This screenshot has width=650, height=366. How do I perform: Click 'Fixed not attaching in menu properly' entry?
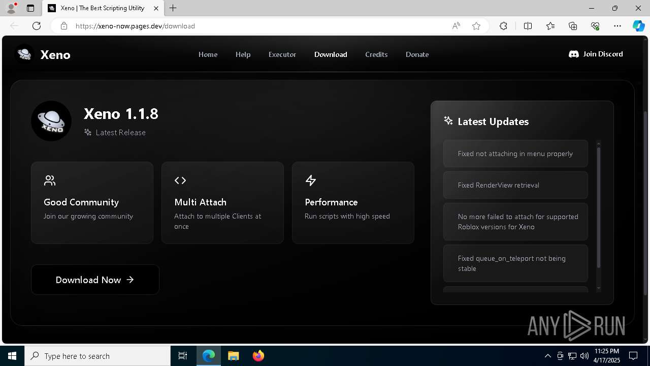515,154
